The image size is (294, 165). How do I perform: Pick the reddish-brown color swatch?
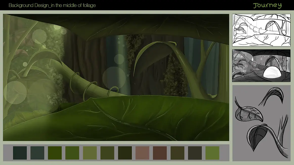[160, 153]
